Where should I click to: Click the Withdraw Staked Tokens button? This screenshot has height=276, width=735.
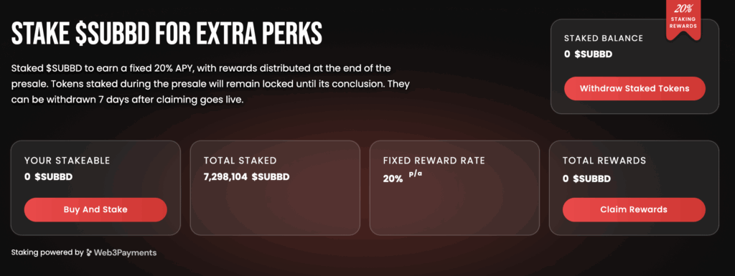tap(635, 88)
